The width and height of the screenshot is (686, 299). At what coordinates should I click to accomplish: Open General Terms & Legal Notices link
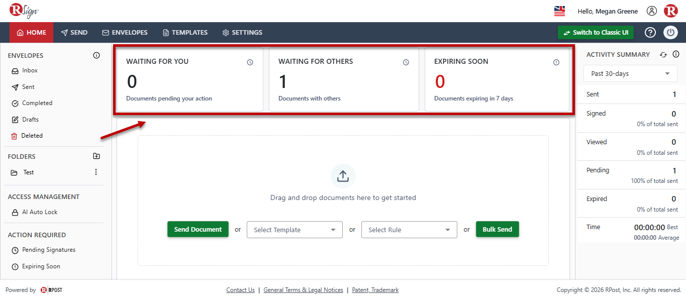pos(303,290)
